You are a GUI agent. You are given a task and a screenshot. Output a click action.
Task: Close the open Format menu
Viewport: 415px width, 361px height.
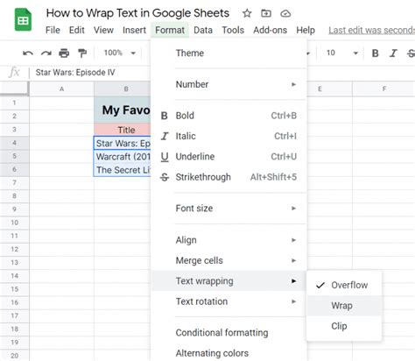tap(170, 30)
